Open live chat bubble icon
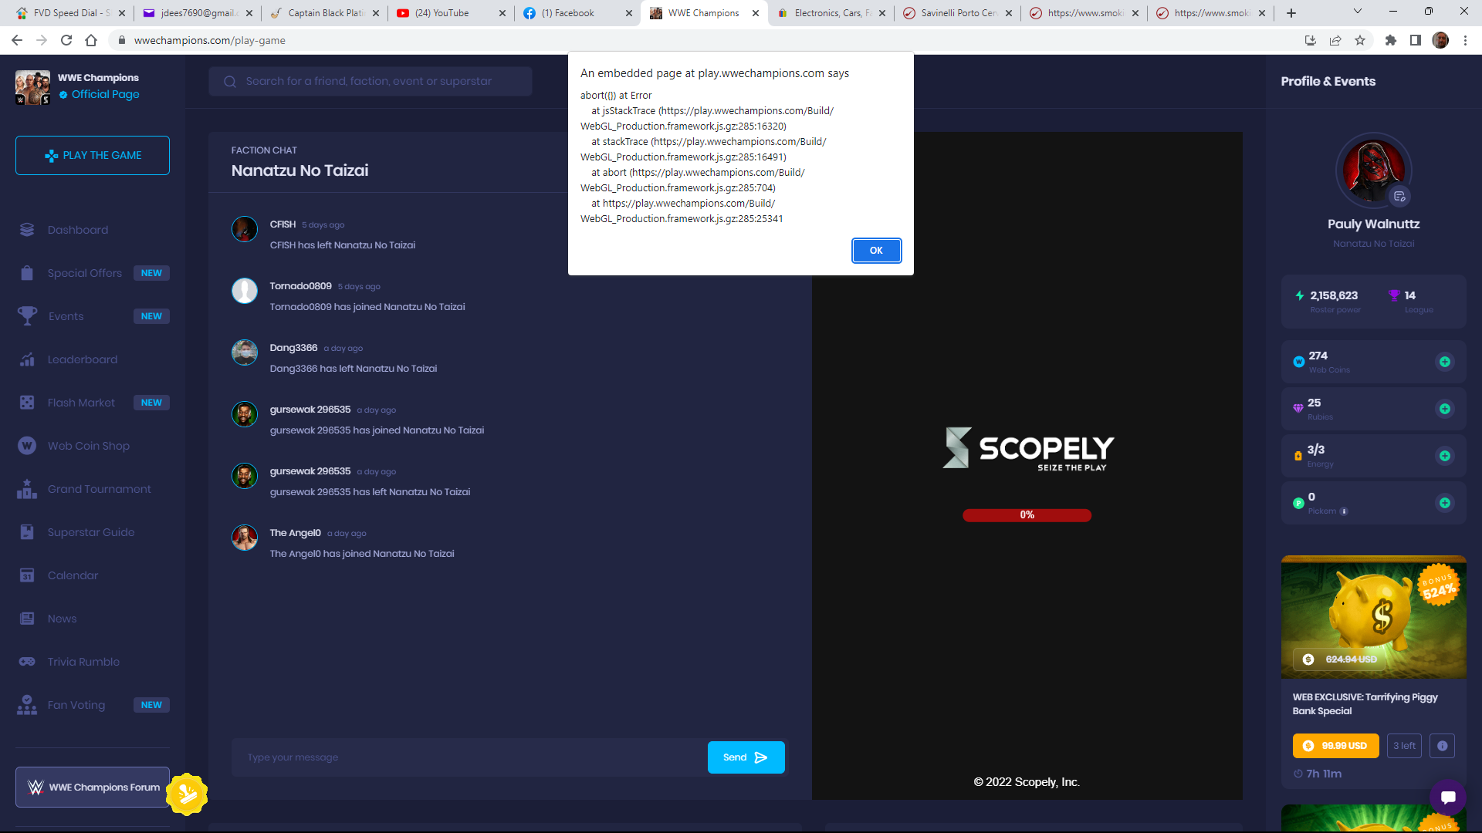This screenshot has height=833, width=1482. click(x=1447, y=797)
